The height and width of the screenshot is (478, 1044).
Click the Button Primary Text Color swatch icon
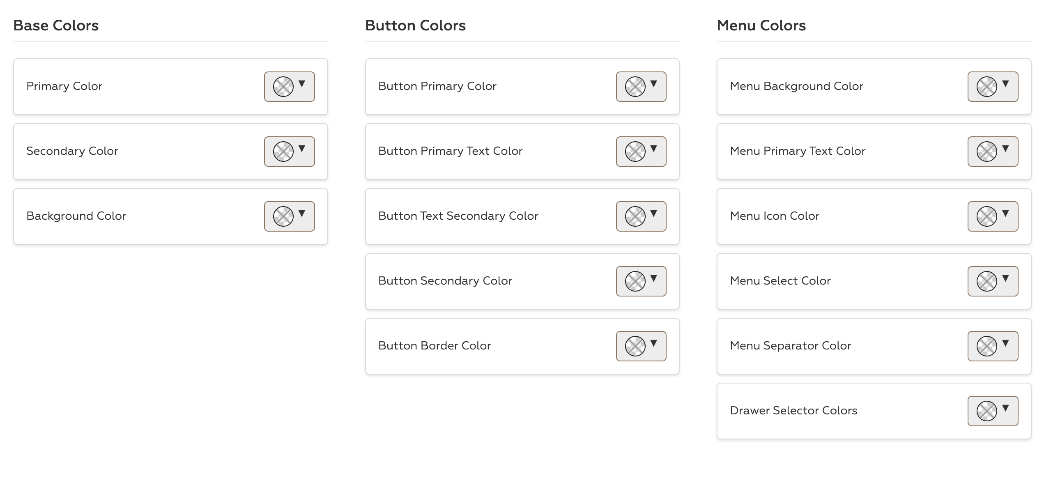[x=635, y=152]
